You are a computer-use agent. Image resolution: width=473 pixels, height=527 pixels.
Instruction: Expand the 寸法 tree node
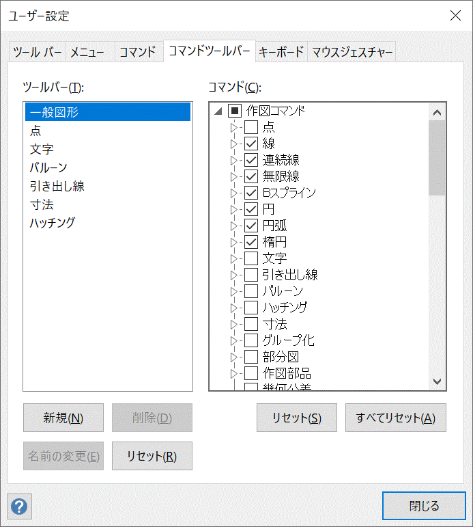point(234,324)
